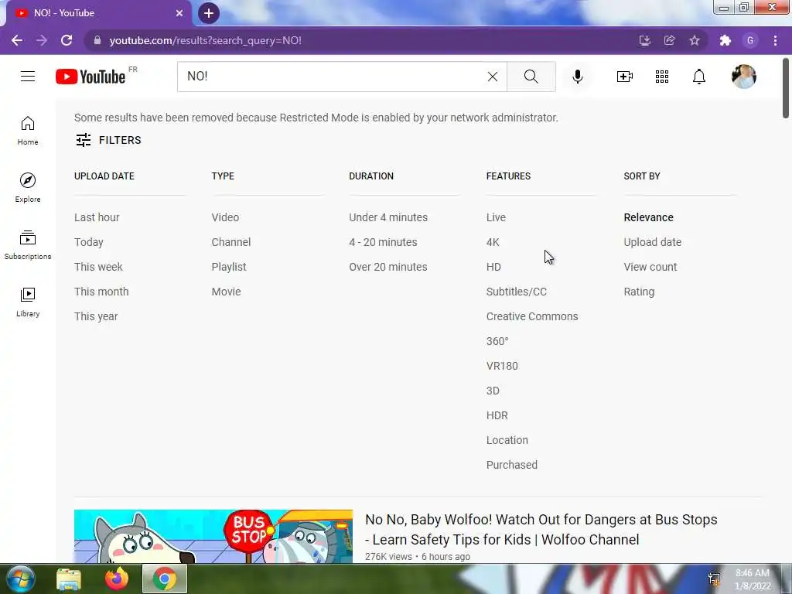Clear the search box with the X icon

(493, 77)
